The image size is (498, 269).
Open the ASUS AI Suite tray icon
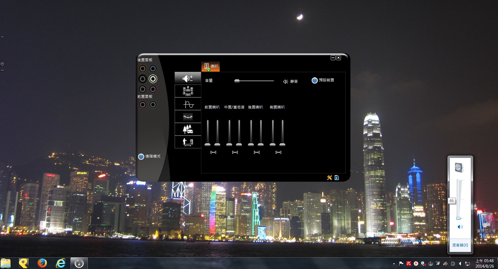pos(438,264)
